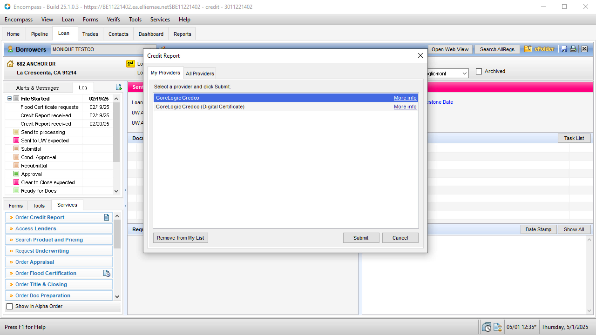The width and height of the screenshot is (596, 335).
Task: Click the Send to processing milestone square
Action: [16, 132]
